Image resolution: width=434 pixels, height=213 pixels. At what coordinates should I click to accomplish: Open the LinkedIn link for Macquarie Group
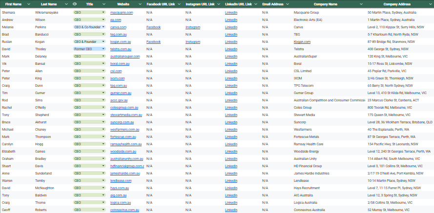pos(231,13)
